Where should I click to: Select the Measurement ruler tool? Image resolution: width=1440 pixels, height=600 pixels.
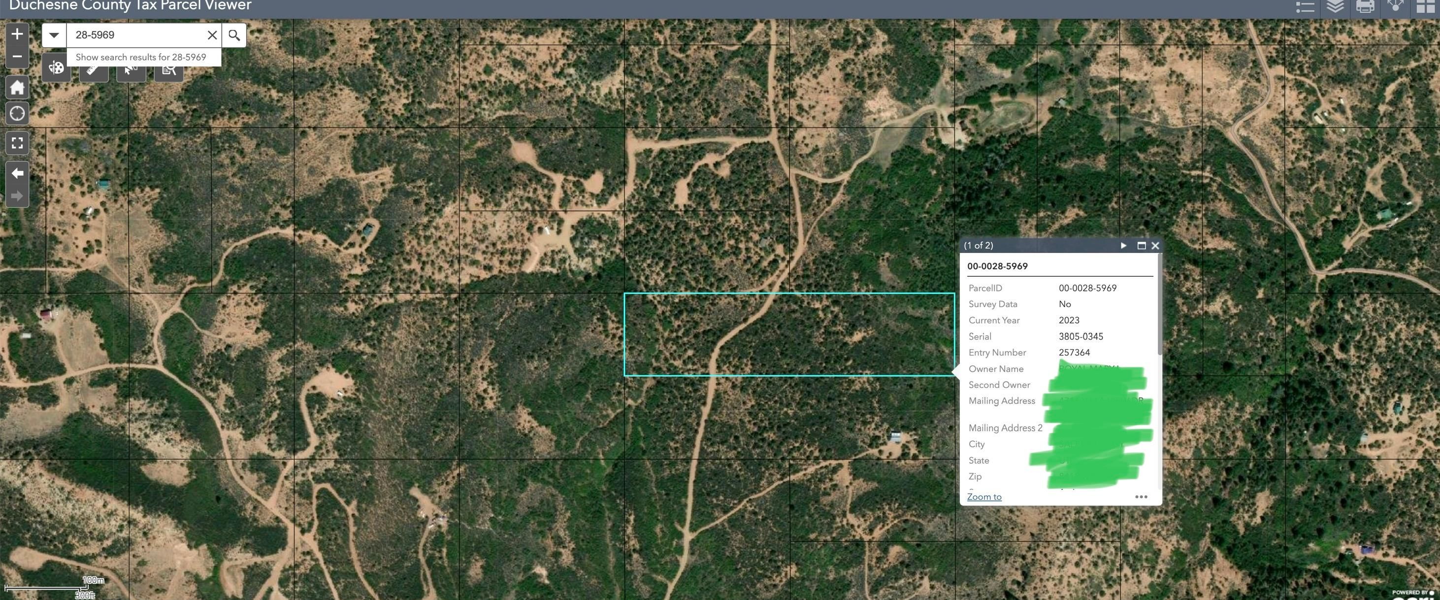coord(94,70)
